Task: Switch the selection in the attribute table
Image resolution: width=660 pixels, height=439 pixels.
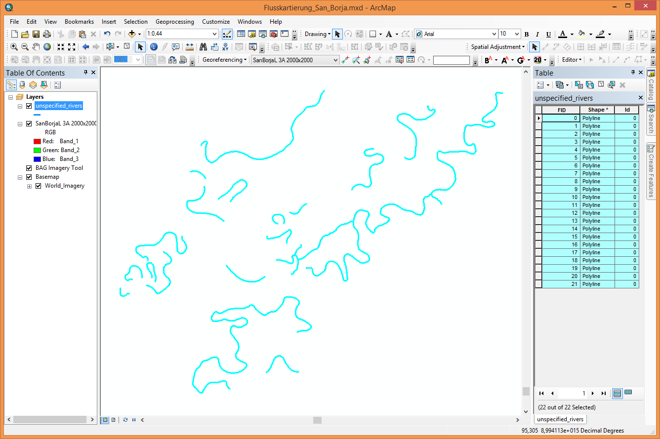Action: 590,84
